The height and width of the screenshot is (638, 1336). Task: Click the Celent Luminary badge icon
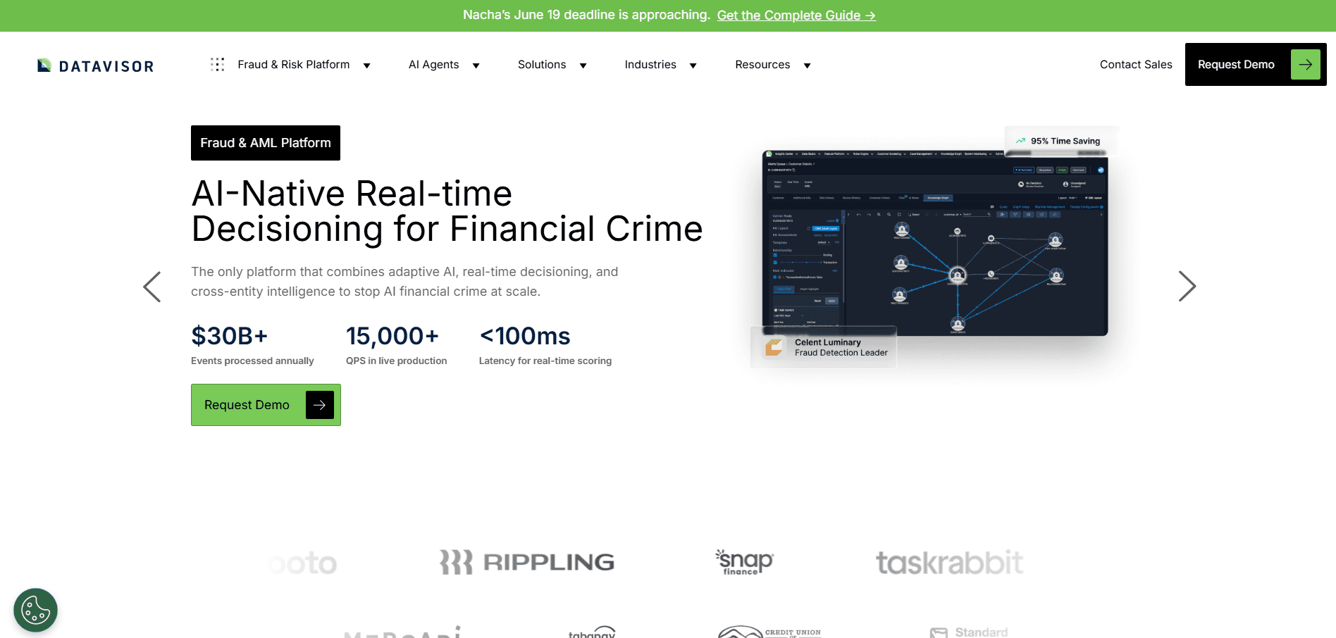point(774,347)
